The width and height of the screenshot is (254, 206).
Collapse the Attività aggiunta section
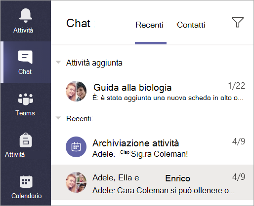(x=58, y=63)
